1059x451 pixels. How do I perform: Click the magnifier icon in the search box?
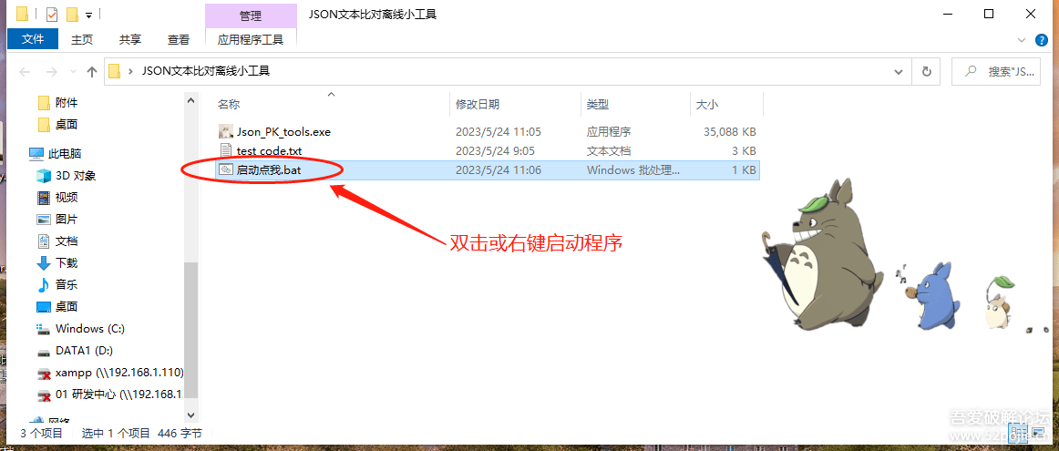pyautogui.click(x=971, y=71)
